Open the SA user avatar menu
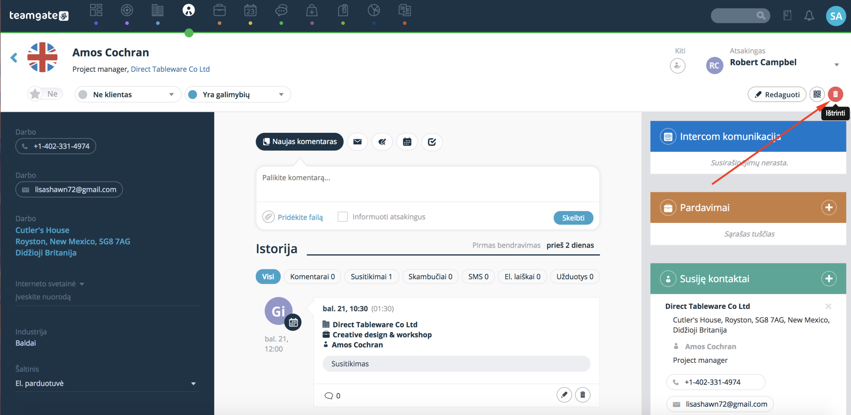Screen dimensions: 851x415 836,16
